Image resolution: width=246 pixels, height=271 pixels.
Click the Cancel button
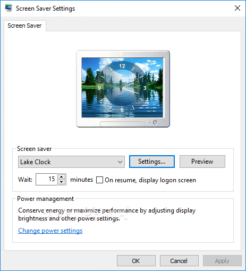pyautogui.click(x=179, y=261)
